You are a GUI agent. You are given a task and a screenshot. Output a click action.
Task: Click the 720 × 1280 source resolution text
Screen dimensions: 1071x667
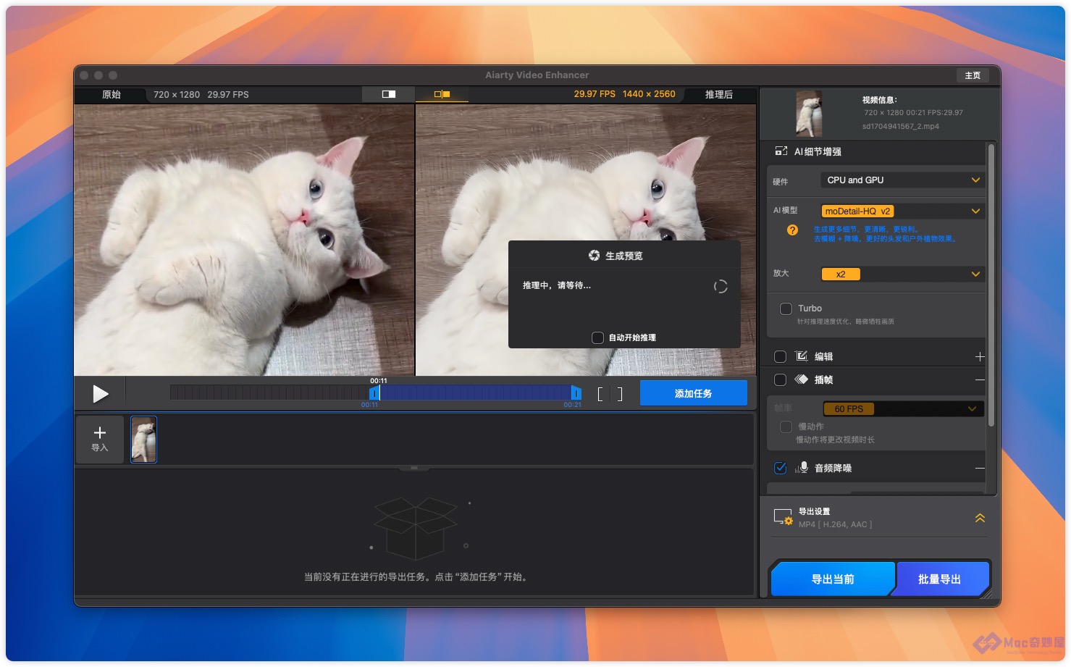coord(177,94)
